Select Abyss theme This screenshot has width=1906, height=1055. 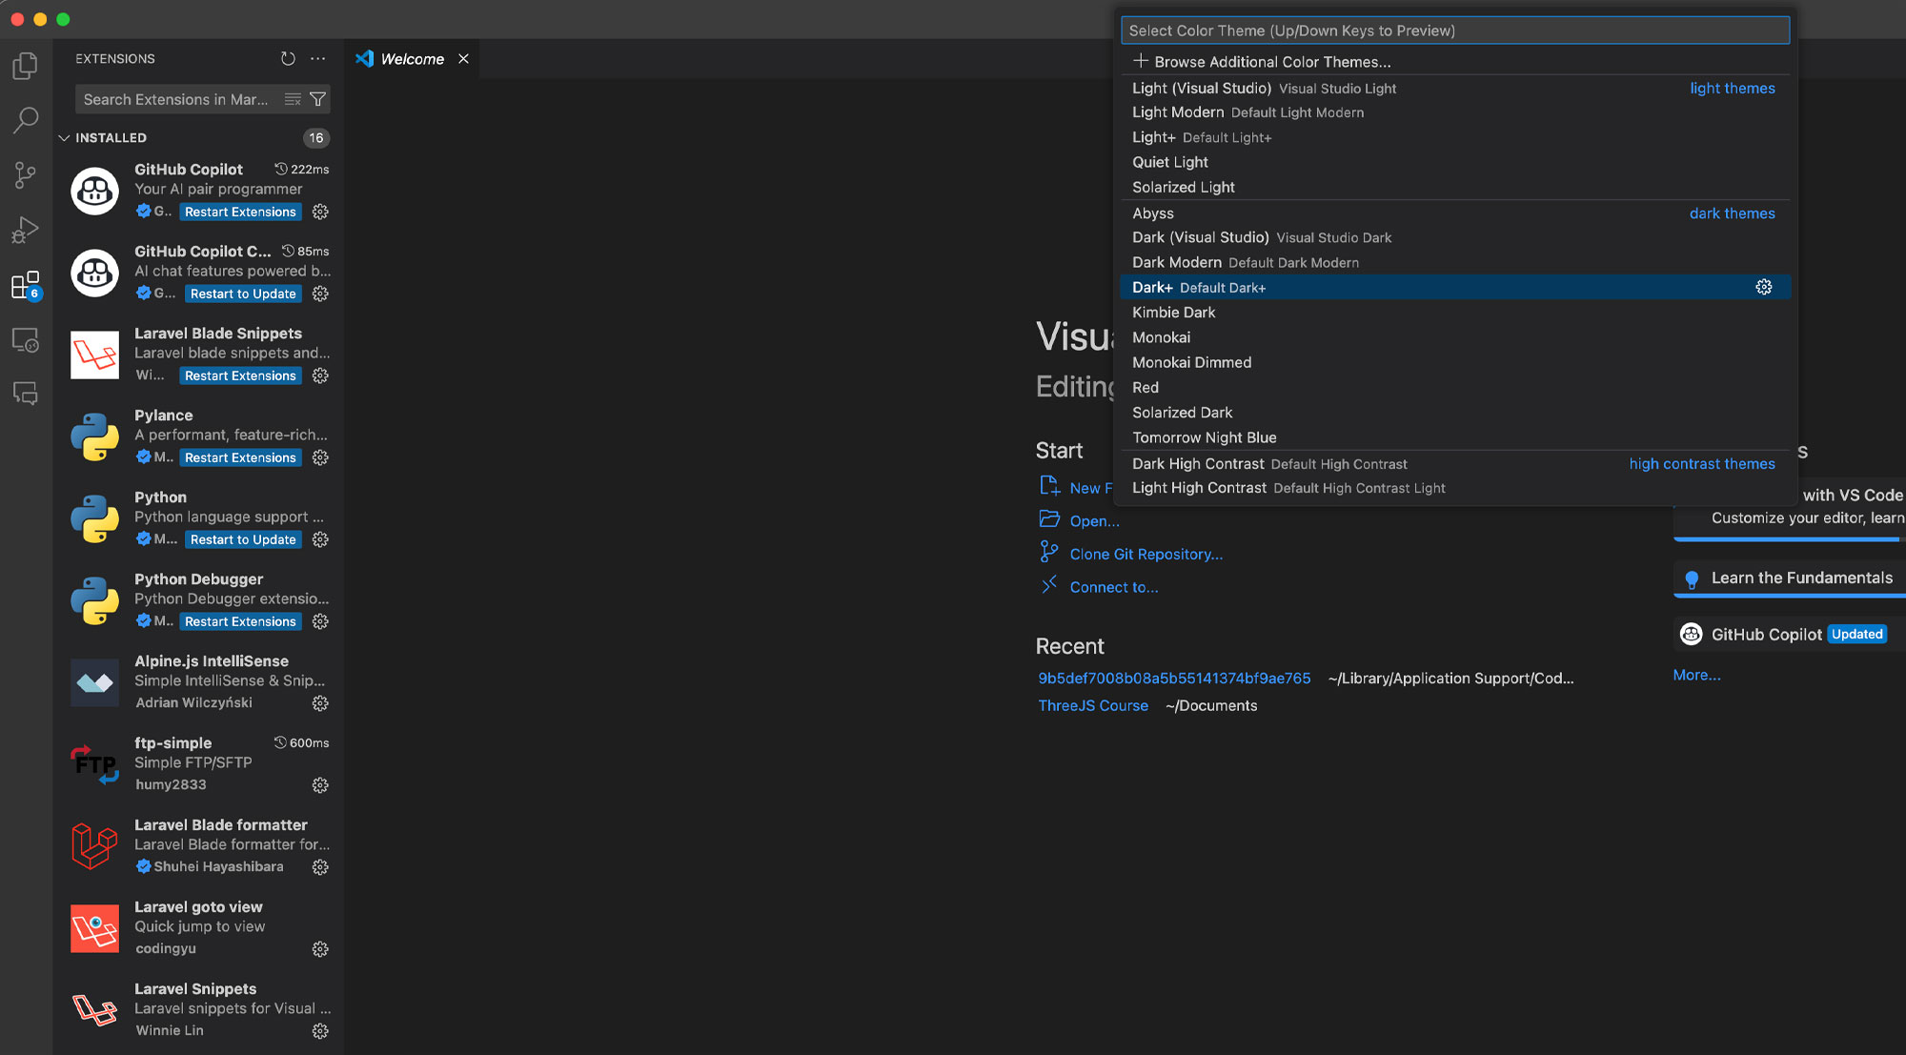1455,213
